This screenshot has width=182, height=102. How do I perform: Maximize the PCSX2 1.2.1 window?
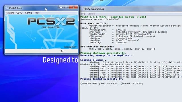(x=66, y=7)
